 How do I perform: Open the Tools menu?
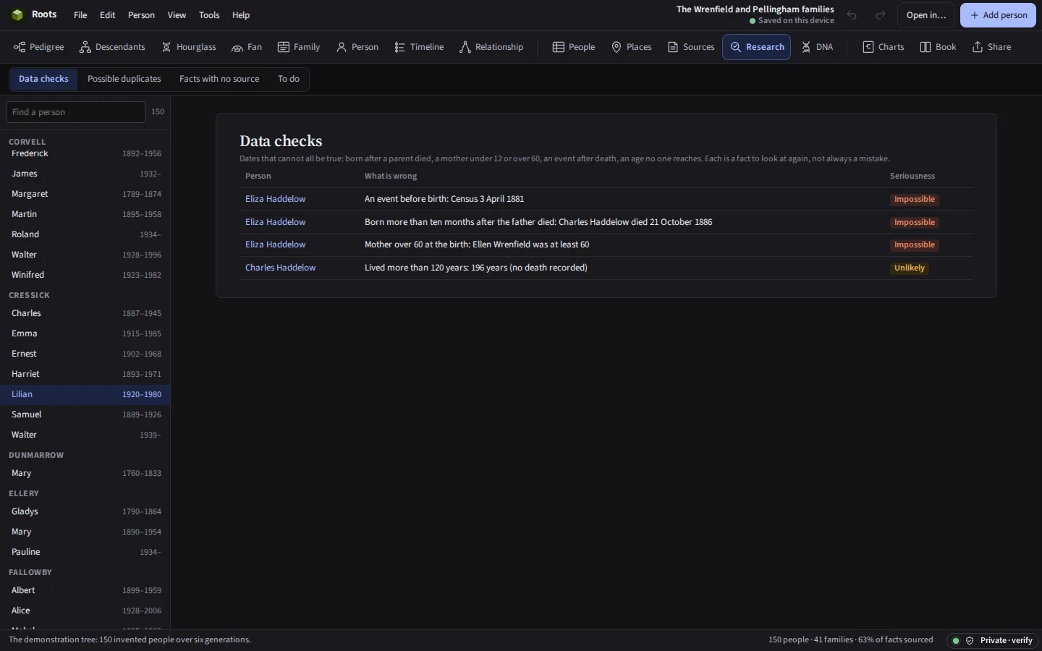pos(209,15)
